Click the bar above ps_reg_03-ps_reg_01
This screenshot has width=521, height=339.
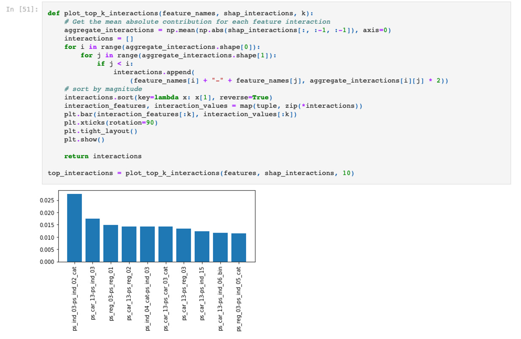coord(111,244)
